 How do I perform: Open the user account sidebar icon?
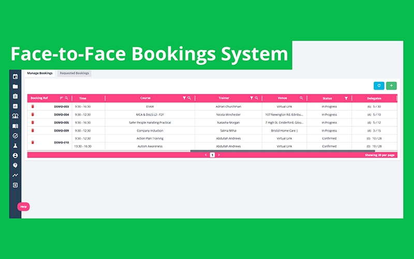pyautogui.click(x=16, y=156)
